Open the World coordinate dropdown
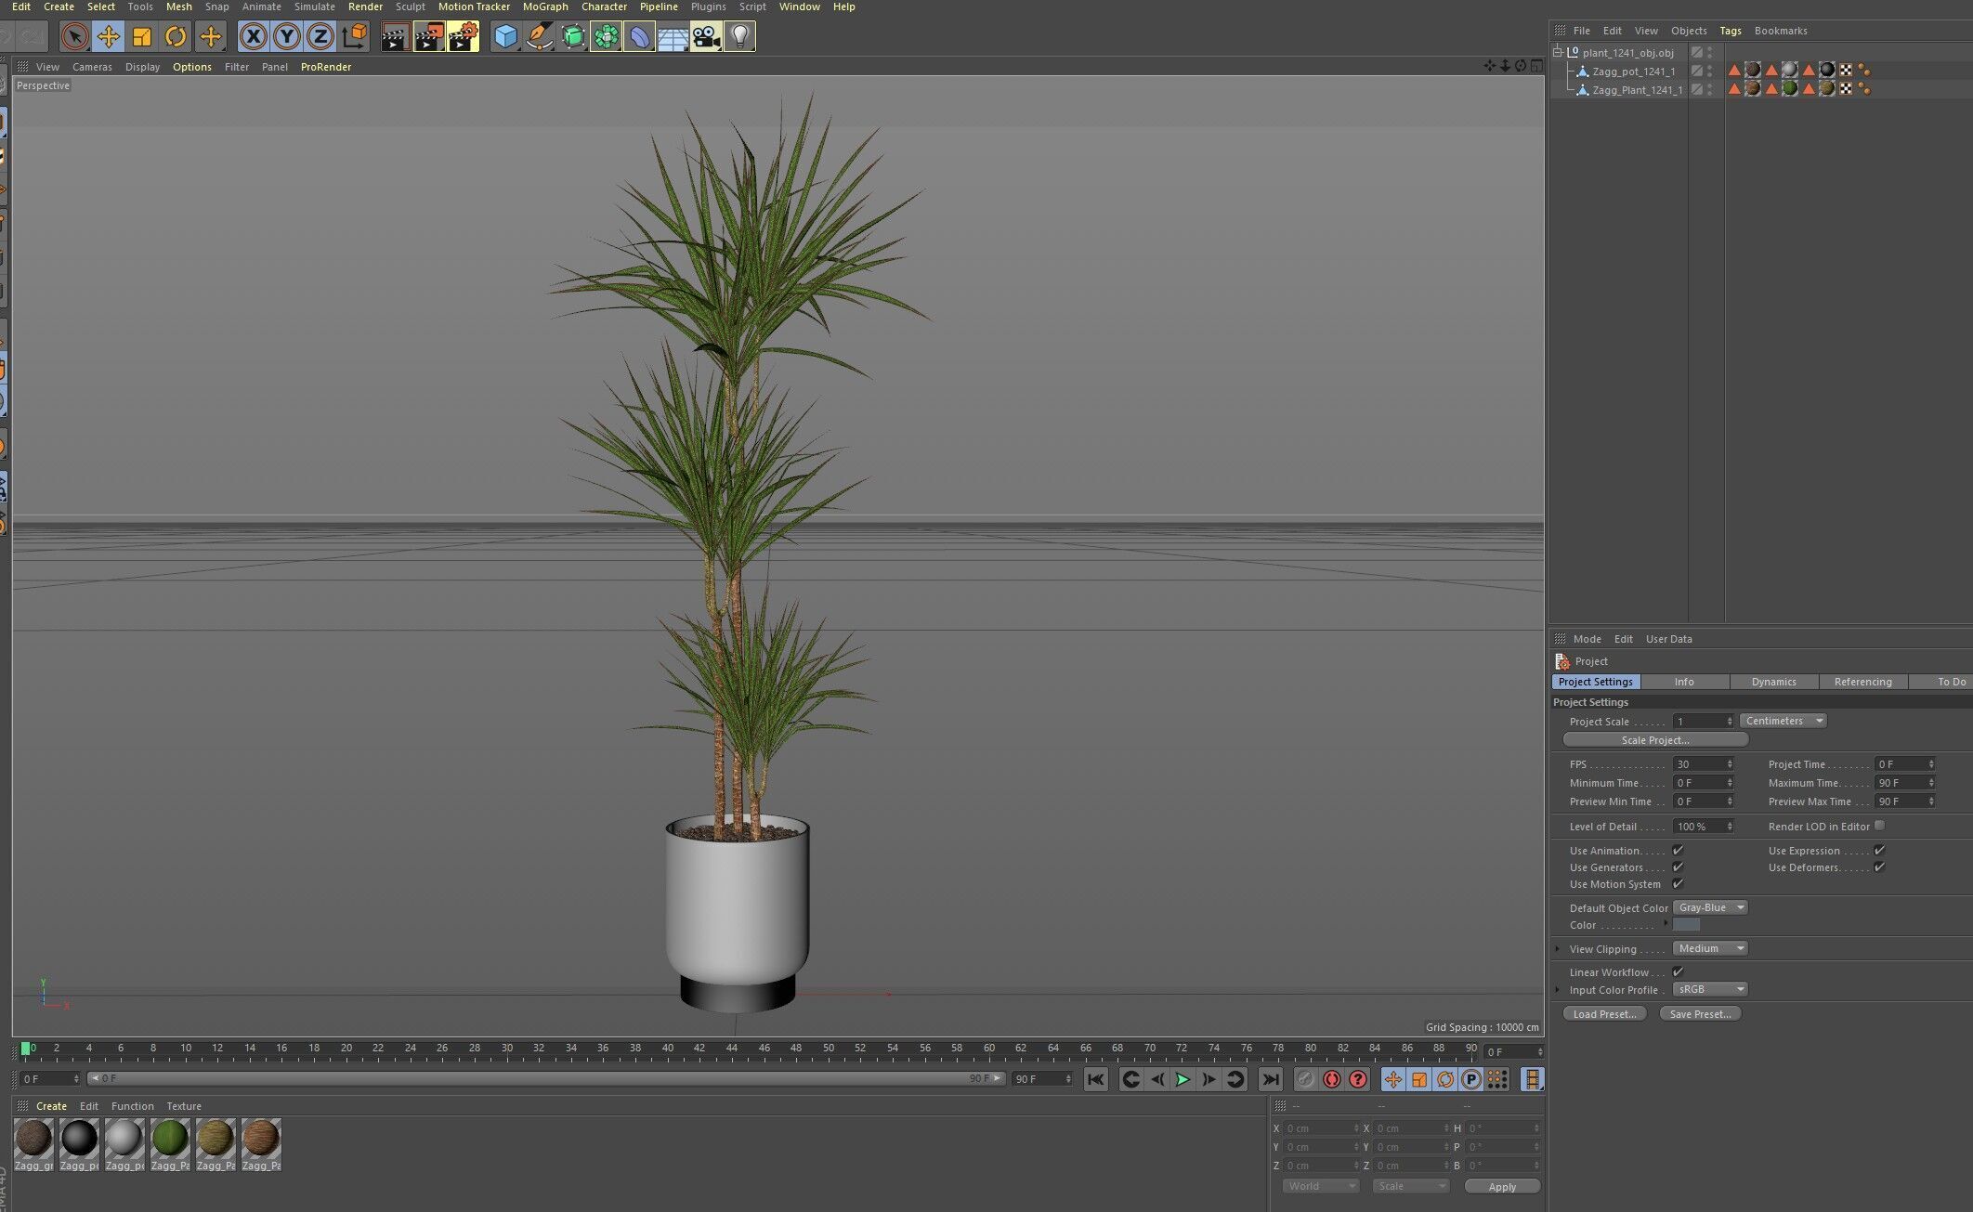Image resolution: width=1973 pixels, height=1212 pixels. pos(1320,1186)
